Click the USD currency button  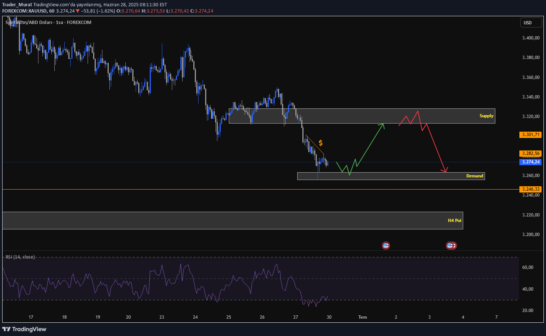coord(531,22)
